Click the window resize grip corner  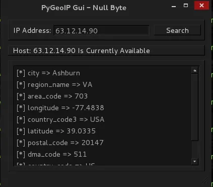(205, 181)
